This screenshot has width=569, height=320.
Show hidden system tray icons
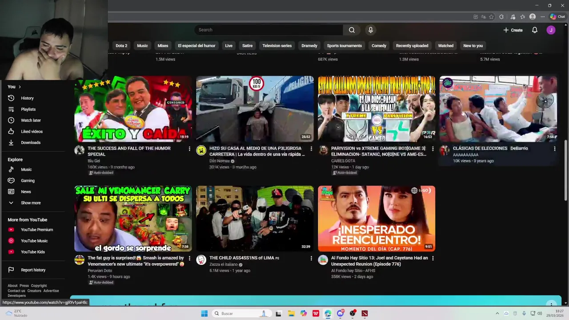point(497,313)
